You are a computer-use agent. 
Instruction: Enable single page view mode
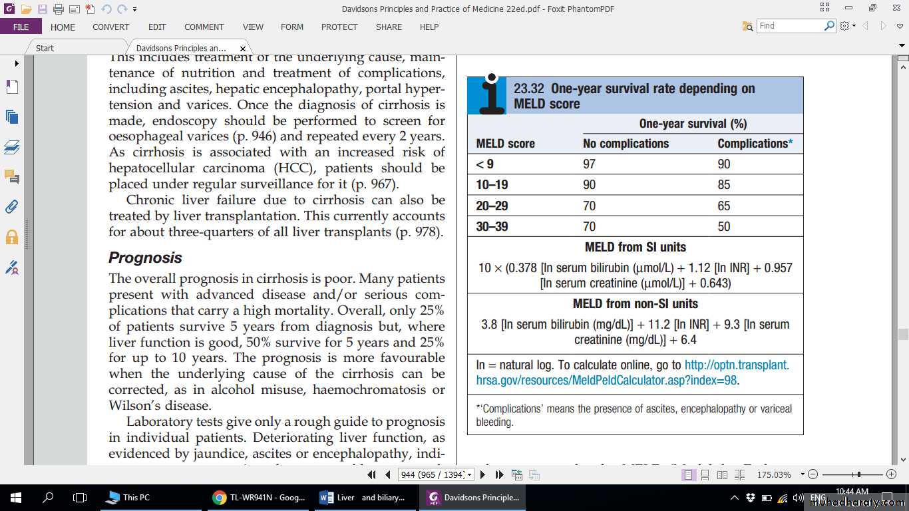click(688, 474)
